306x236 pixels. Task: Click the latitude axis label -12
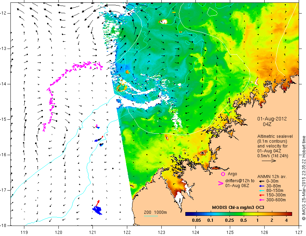(x=4, y=13)
